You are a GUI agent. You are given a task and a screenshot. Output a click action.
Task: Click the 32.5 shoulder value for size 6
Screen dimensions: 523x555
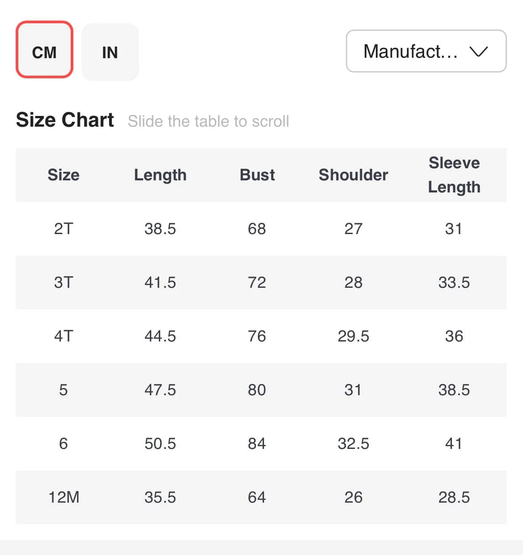[353, 444]
